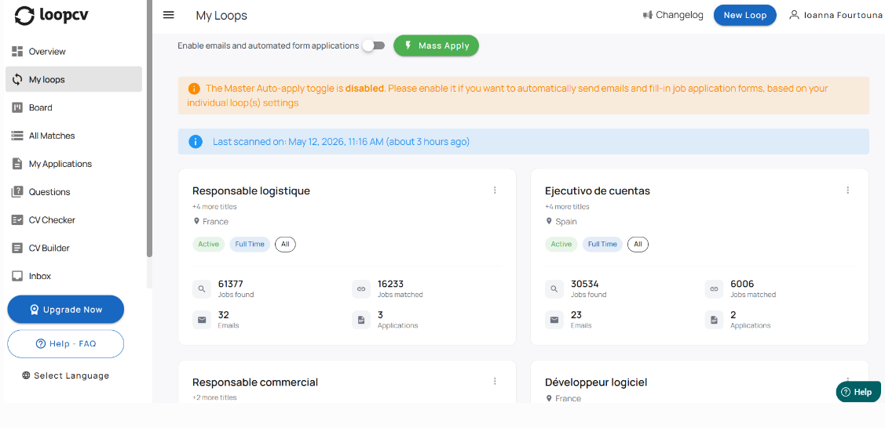This screenshot has height=428, width=885.
Task: Open options menu for Ejecutivo de cuentas loop
Action: 847,190
